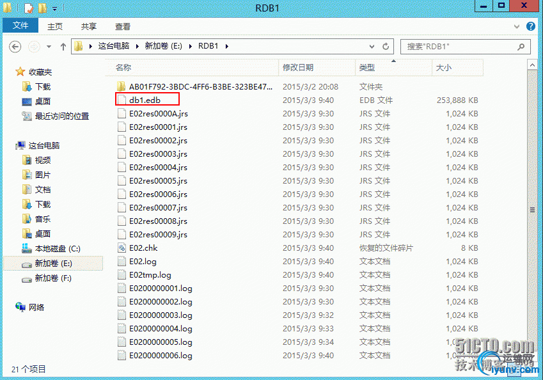Switch to the 共享 ribbon tab
Screen dimensions: 543x380
coord(89,27)
